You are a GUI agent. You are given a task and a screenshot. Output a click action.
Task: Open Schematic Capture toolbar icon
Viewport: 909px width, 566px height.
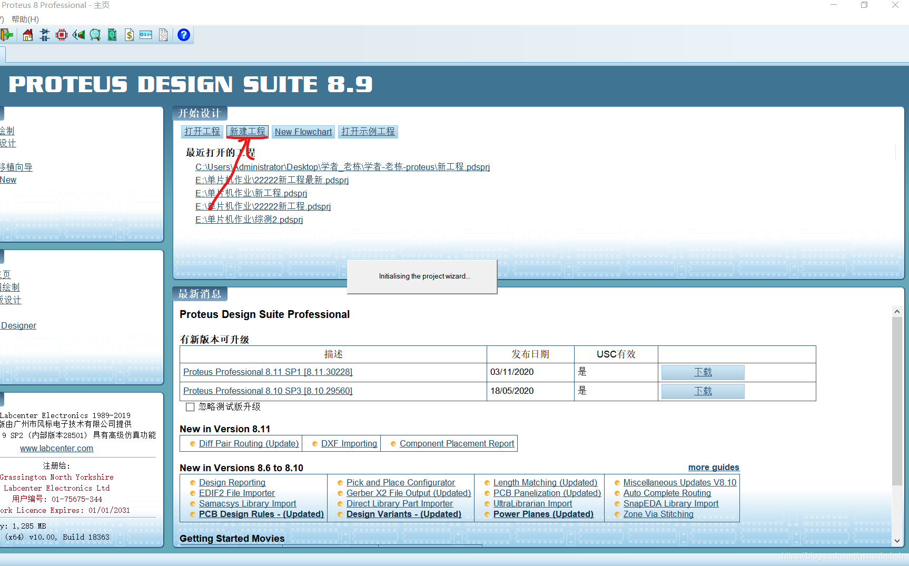(45, 35)
